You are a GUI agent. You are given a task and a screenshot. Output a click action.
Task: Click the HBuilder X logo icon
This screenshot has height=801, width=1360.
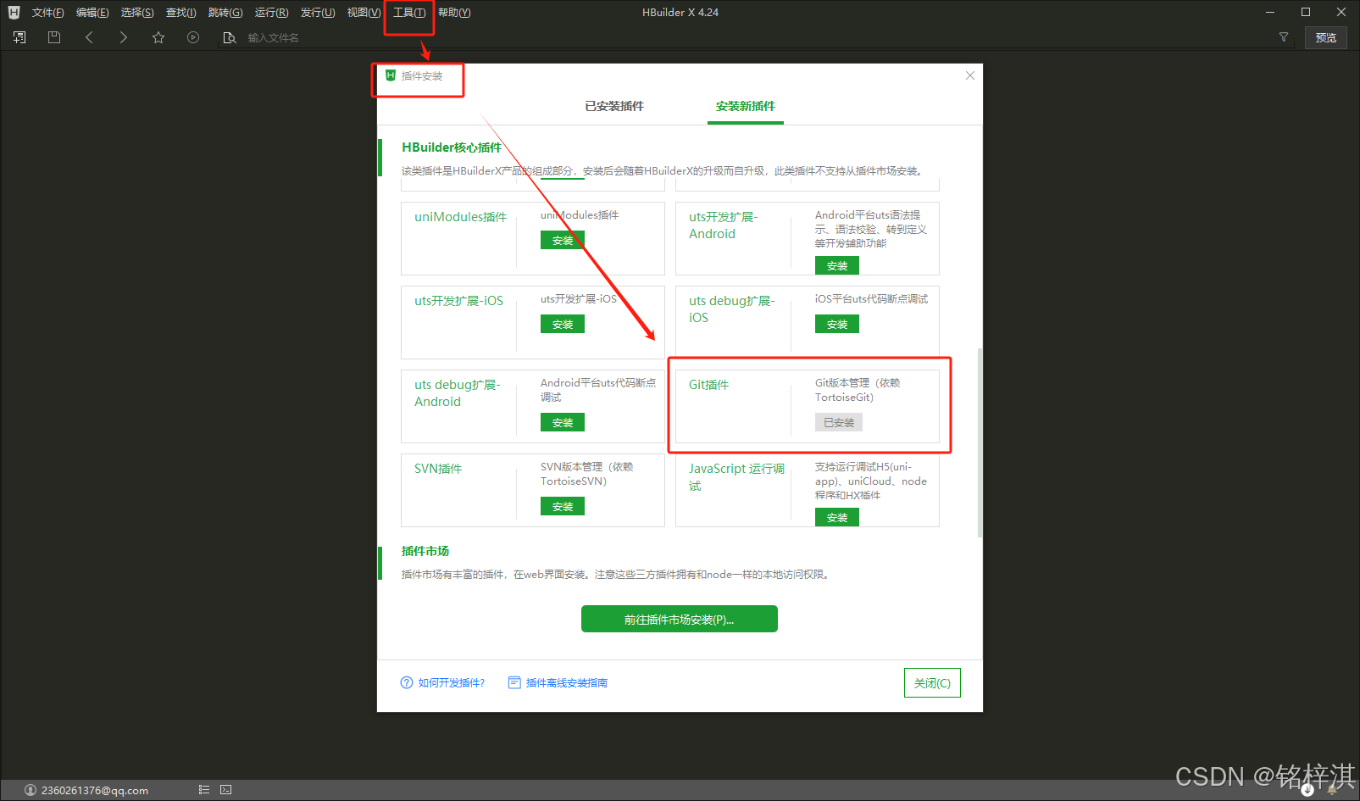pyautogui.click(x=14, y=12)
